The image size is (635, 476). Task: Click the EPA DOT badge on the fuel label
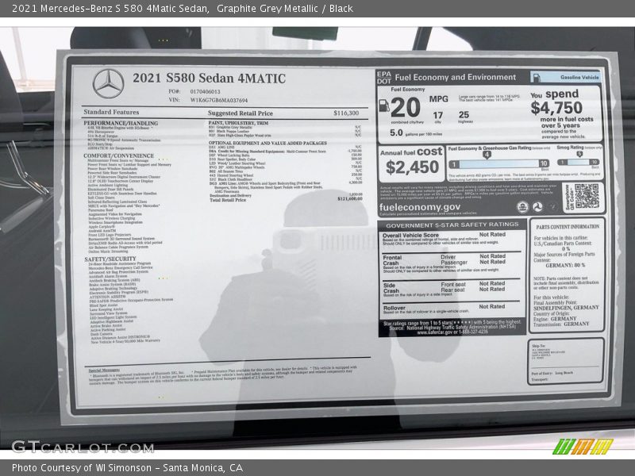point(386,75)
